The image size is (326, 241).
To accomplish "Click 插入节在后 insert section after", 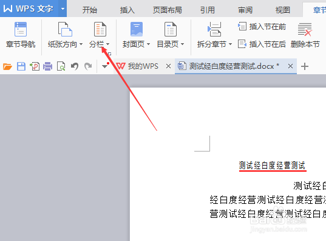I will point(262,44).
